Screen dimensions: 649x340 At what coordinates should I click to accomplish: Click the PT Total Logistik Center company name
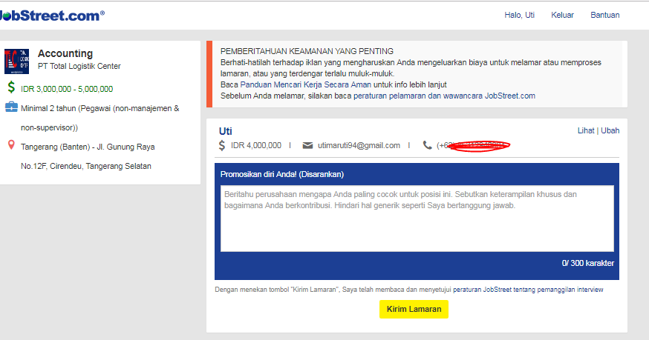(x=79, y=66)
